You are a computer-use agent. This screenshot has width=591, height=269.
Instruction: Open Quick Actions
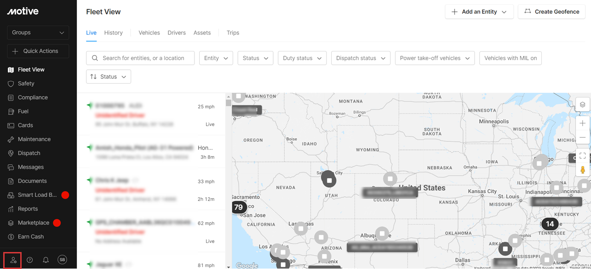click(x=38, y=51)
